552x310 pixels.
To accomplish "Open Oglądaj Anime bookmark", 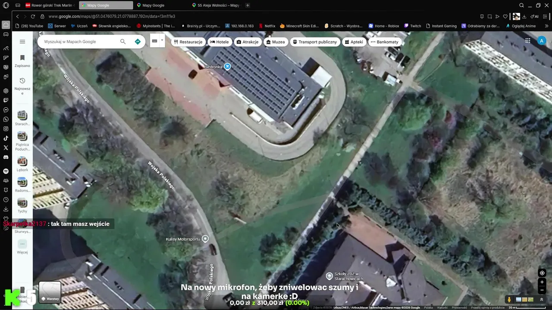I will [x=521, y=26].
